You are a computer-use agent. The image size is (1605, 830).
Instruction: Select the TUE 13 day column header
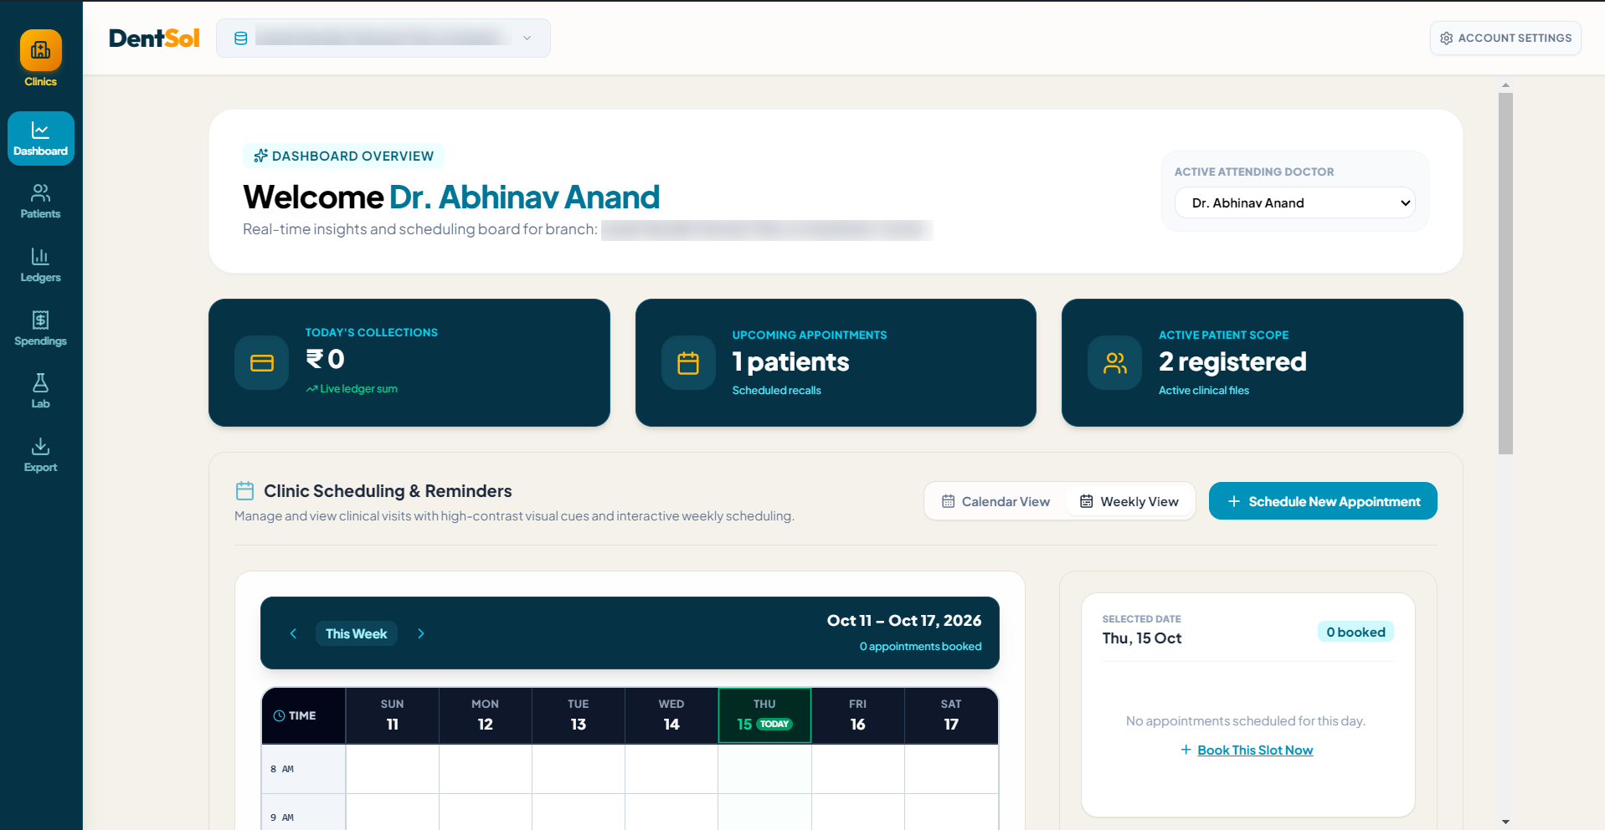click(x=579, y=715)
